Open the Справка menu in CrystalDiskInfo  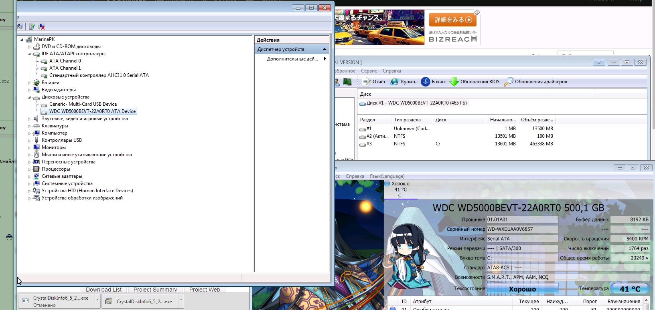pyautogui.click(x=355, y=176)
